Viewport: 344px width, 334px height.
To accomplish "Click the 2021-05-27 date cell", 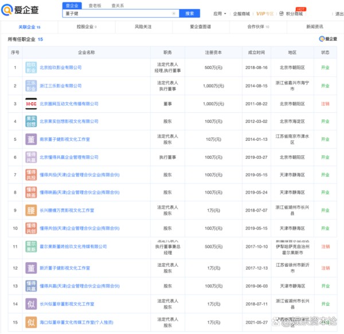I will tap(257, 323).
